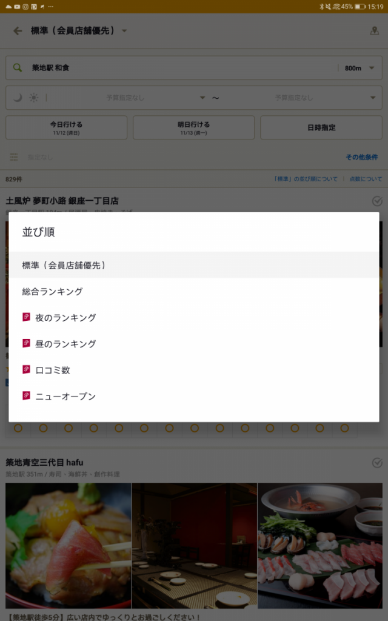The image size is (388, 621).
Task: Open the tuna bowl photo thumbnail
Action: 68,545
